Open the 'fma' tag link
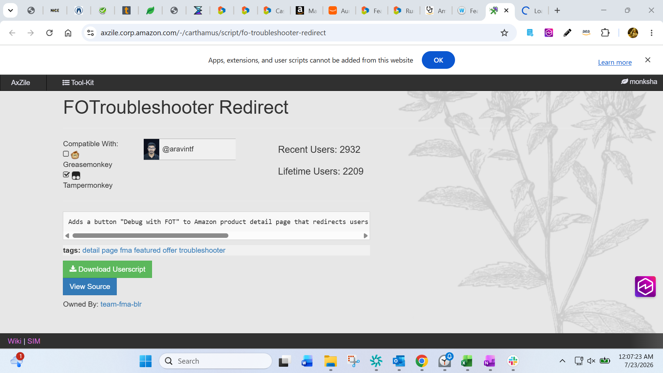Image resolution: width=663 pixels, height=373 pixels. click(x=126, y=250)
